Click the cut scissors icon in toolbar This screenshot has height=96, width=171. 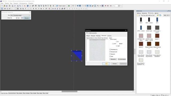point(18,6)
